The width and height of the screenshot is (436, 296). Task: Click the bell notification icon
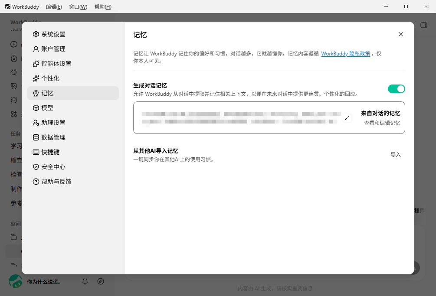pyautogui.click(x=85, y=281)
